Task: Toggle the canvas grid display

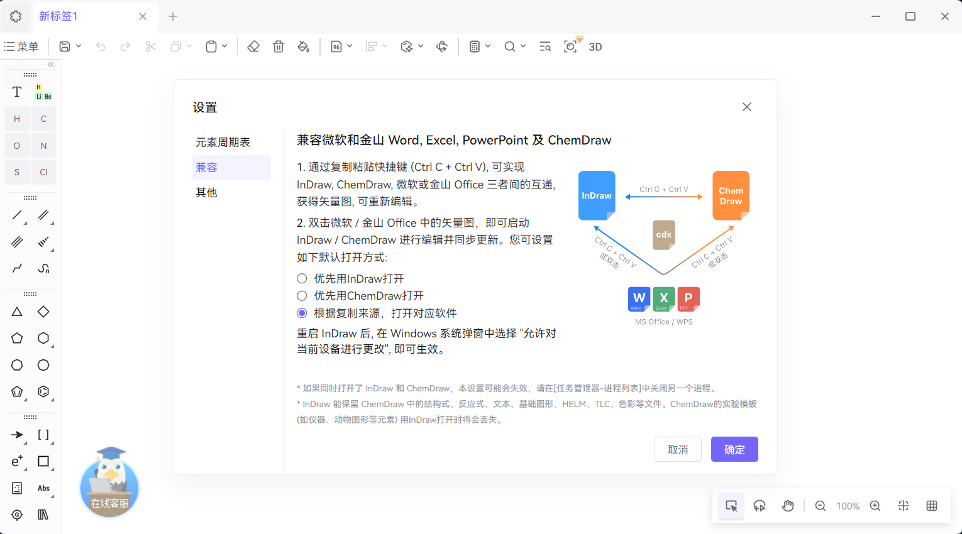Action: tap(932, 506)
